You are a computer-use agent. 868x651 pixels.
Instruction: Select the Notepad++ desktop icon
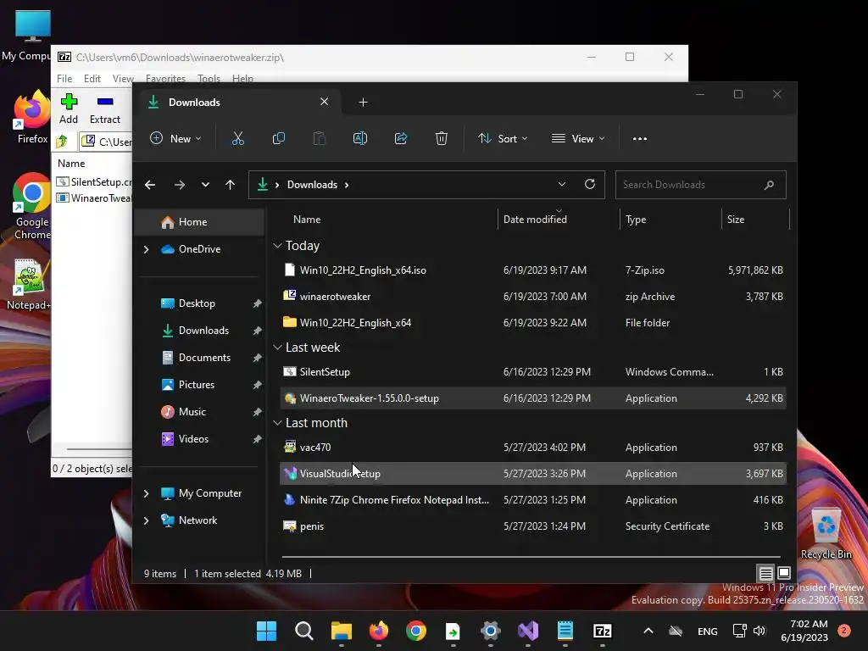click(x=29, y=285)
